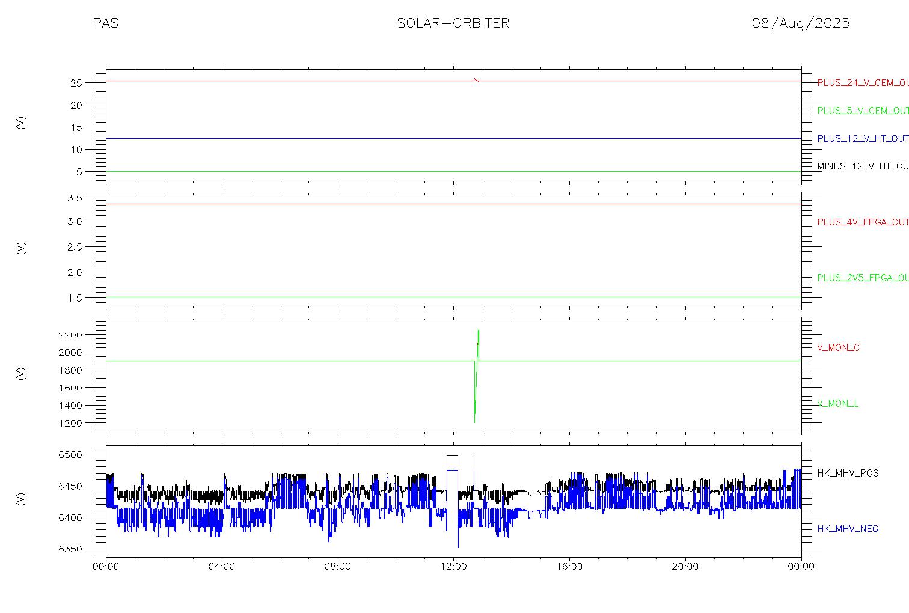Select the V_MON_L legend label
Screen dimensions: 909x613
pyautogui.click(x=837, y=403)
